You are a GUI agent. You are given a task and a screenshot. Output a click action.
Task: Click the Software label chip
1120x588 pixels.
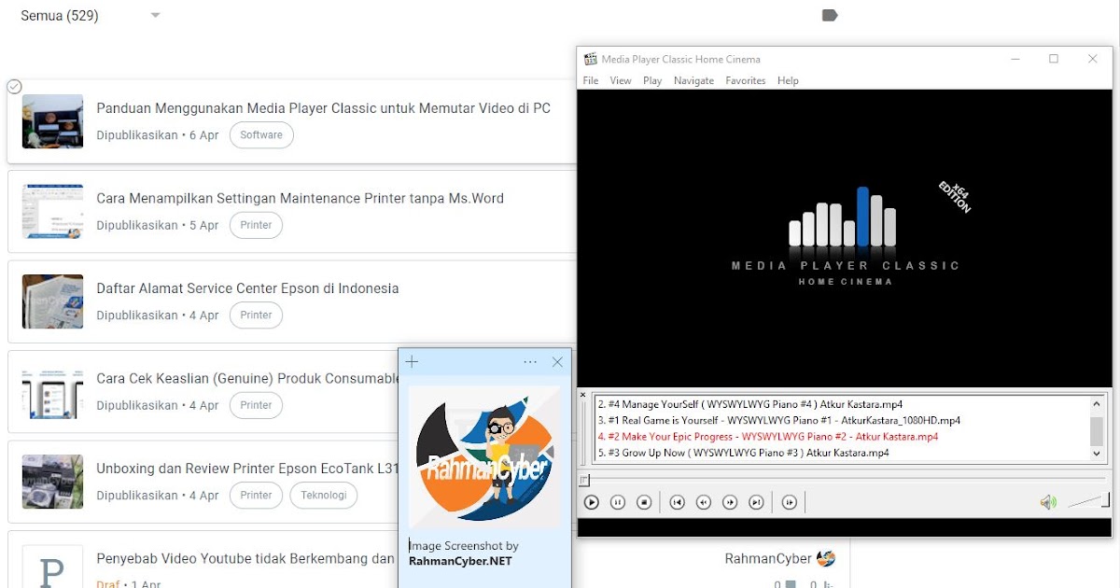point(261,135)
